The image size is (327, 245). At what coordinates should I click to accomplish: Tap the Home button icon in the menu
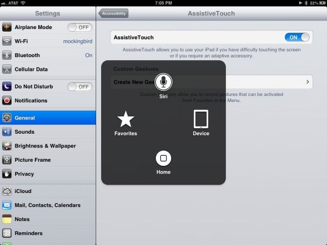163,158
